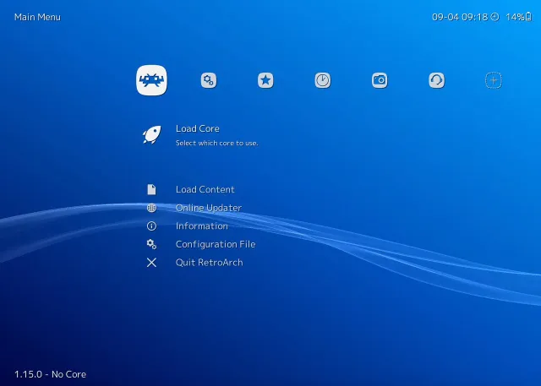Image resolution: width=541 pixels, height=386 pixels.
Task: Open the Favorites star tab icon
Action: (x=265, y=80)
